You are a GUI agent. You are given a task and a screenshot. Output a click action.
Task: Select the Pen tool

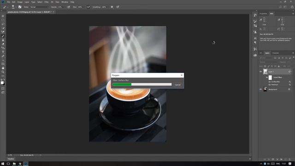coord(3,56)
